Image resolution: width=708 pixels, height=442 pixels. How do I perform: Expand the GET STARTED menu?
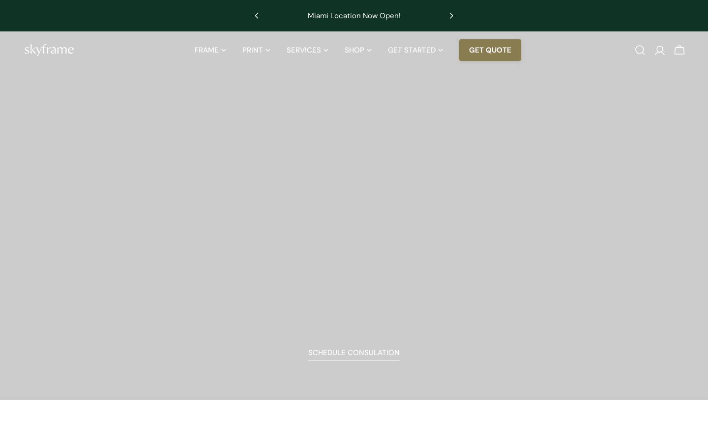click(x=415, y=50)
